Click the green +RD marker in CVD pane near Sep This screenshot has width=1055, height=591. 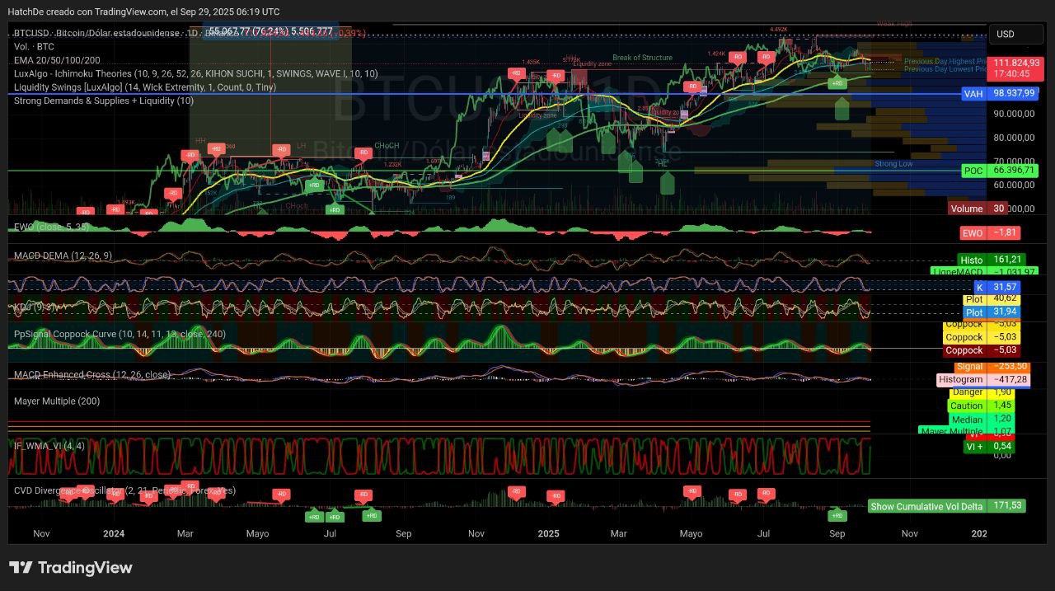(837, 515)
